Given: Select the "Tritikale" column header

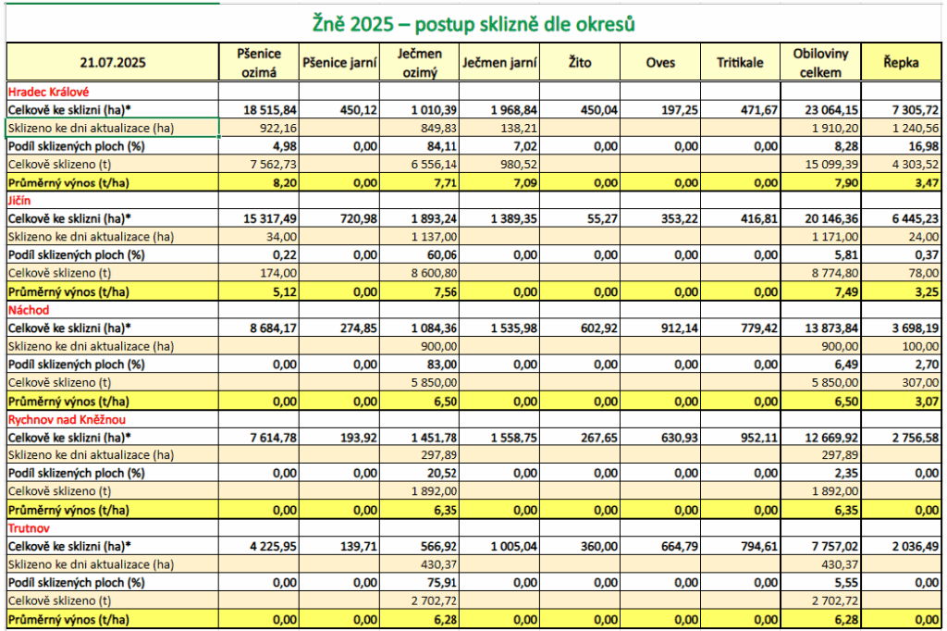Looking at the screenshot, I should pos(740,63).
